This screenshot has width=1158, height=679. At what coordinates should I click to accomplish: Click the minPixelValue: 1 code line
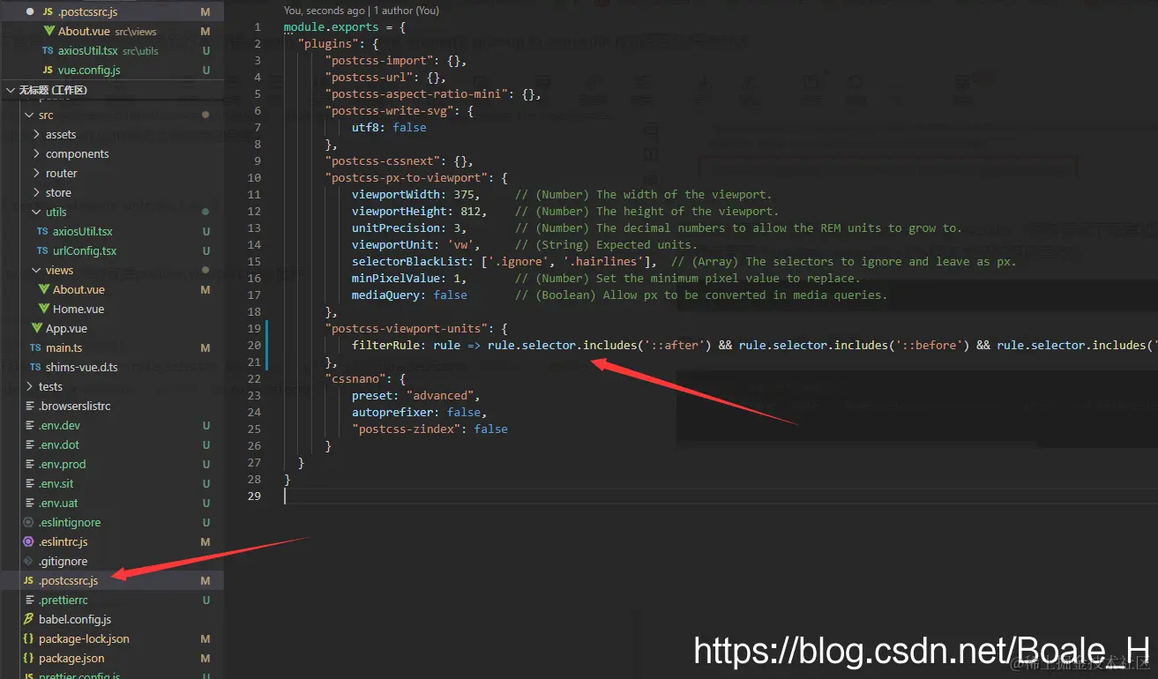point(606,278)
